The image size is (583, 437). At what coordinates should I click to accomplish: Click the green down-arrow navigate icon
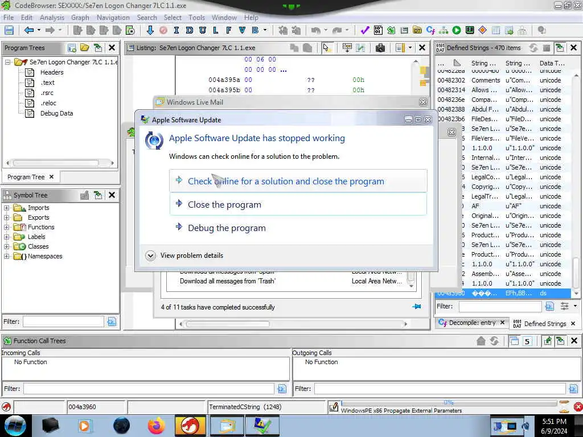[150, 31]
